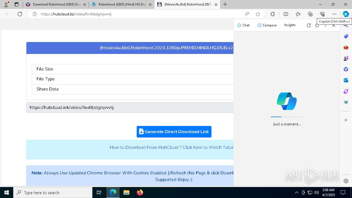
Task: Refresh the current page
Action: pyautogui.click(x=20, y=14)
